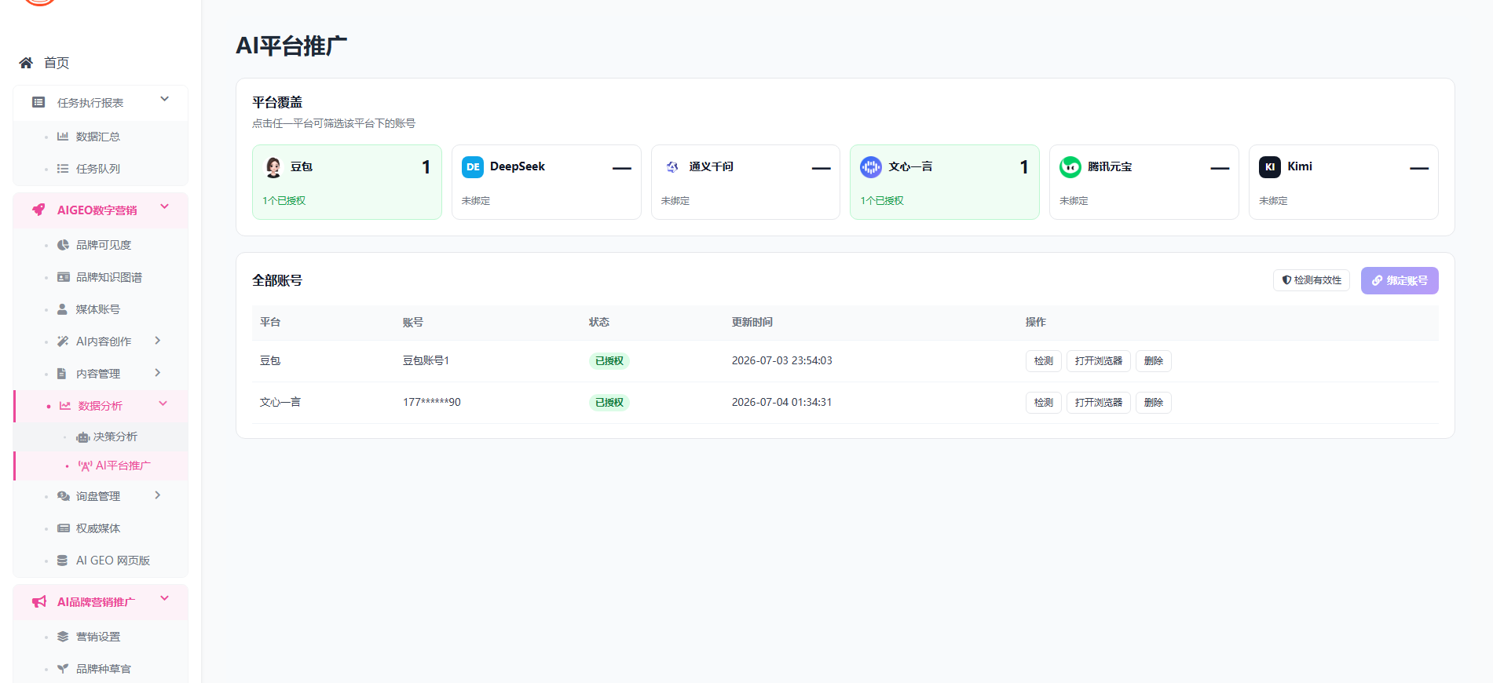Click the 已授权 badge in 豆包 row
Screen dimensions: 1493x683
pos(609,361)
